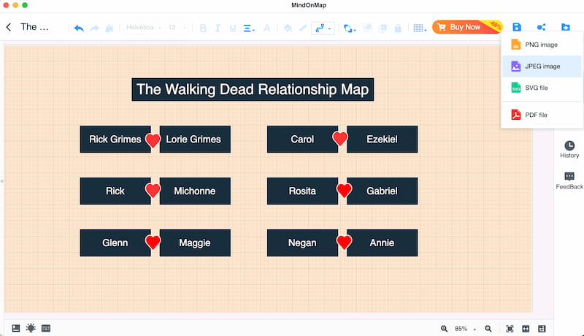Select the Lorie Grimes node

pyautogui.click(x=195, y=140)
